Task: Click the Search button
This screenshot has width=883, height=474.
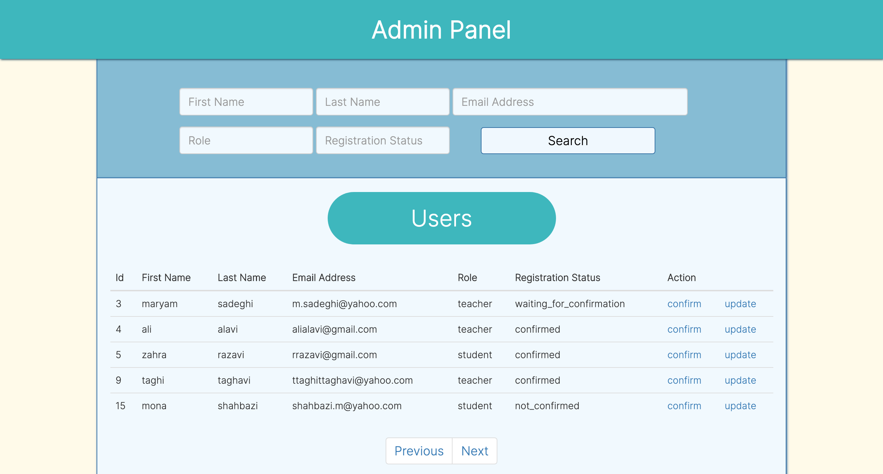Action: (567, 140)
